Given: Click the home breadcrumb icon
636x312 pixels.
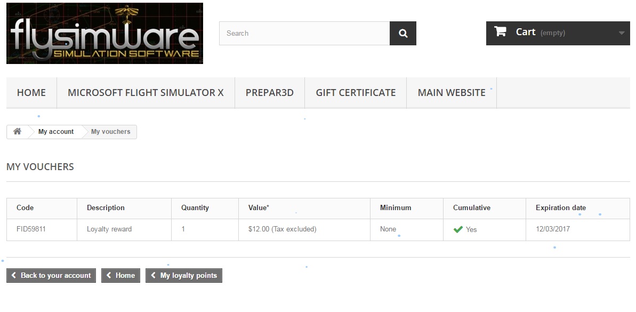Looking at the screenshot, I should 17,131.
